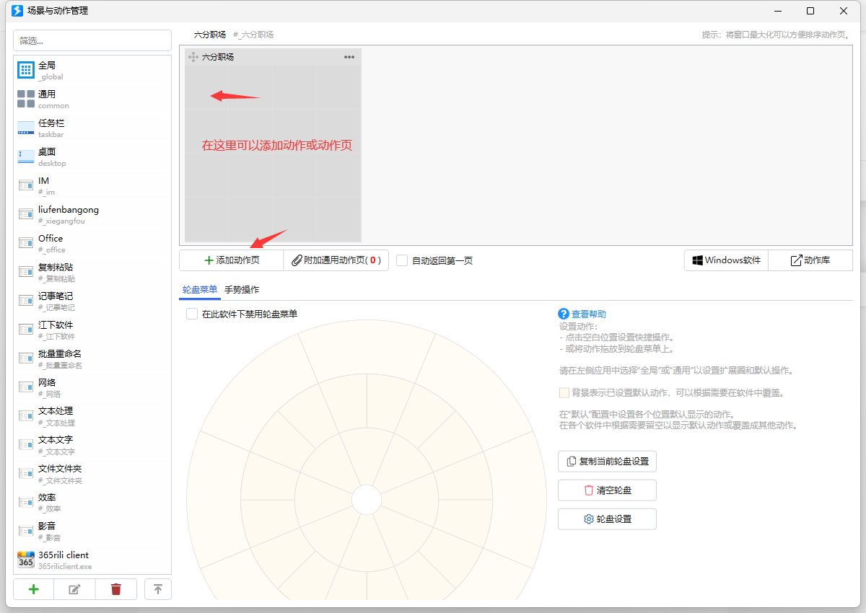Pick the 文件文件夹 scene icon
The image size is (866, 613).
coord(26,474)
